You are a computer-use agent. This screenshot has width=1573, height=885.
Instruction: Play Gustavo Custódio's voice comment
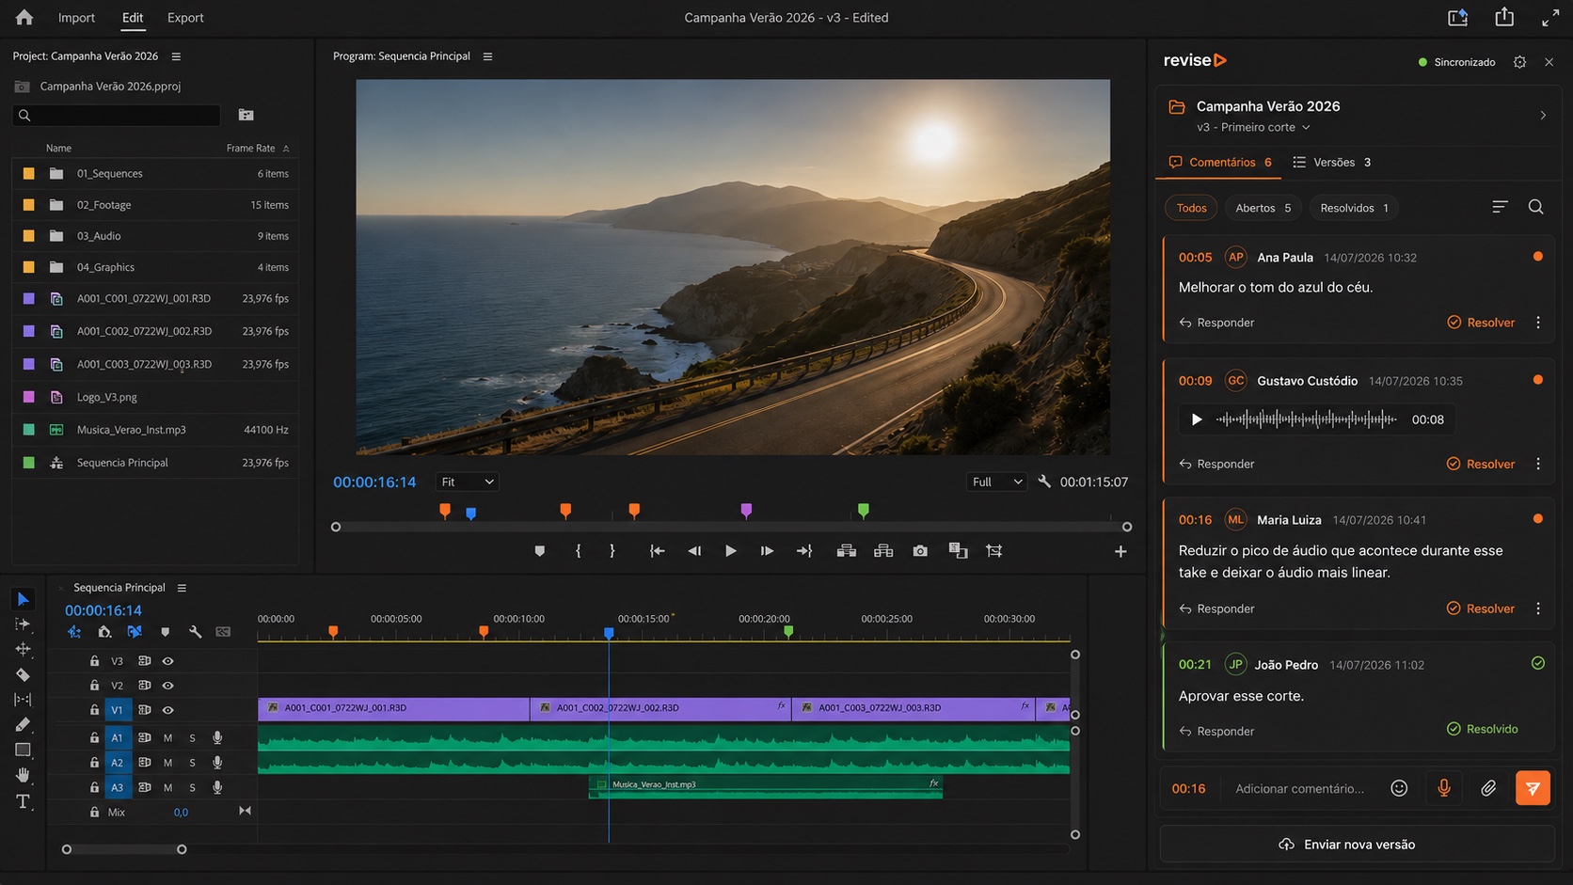click(x=1196, y=419)
